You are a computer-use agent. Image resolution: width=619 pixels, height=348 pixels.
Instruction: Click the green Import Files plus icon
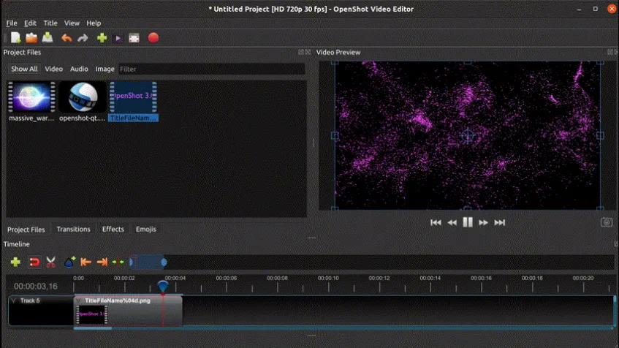tap(102, 38)
